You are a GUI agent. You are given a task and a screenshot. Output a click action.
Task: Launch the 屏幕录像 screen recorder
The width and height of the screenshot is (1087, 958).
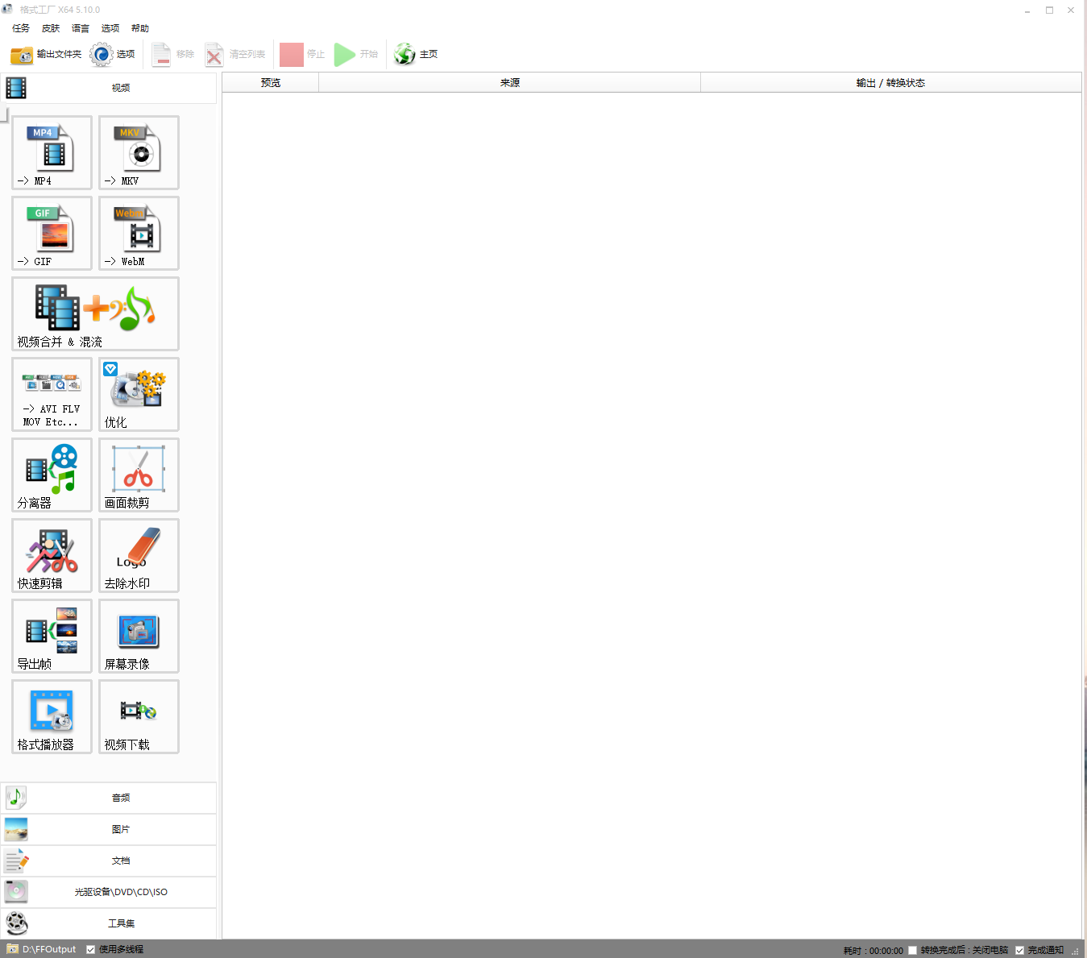click(139, 636)
